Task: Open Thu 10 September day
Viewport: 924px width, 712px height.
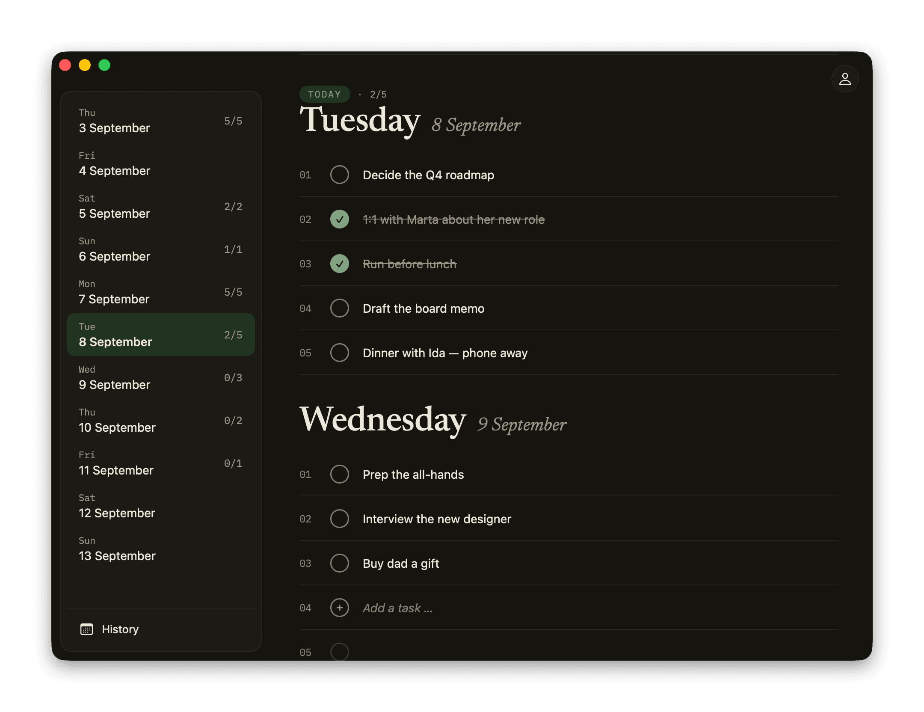Action: [161, 420]
